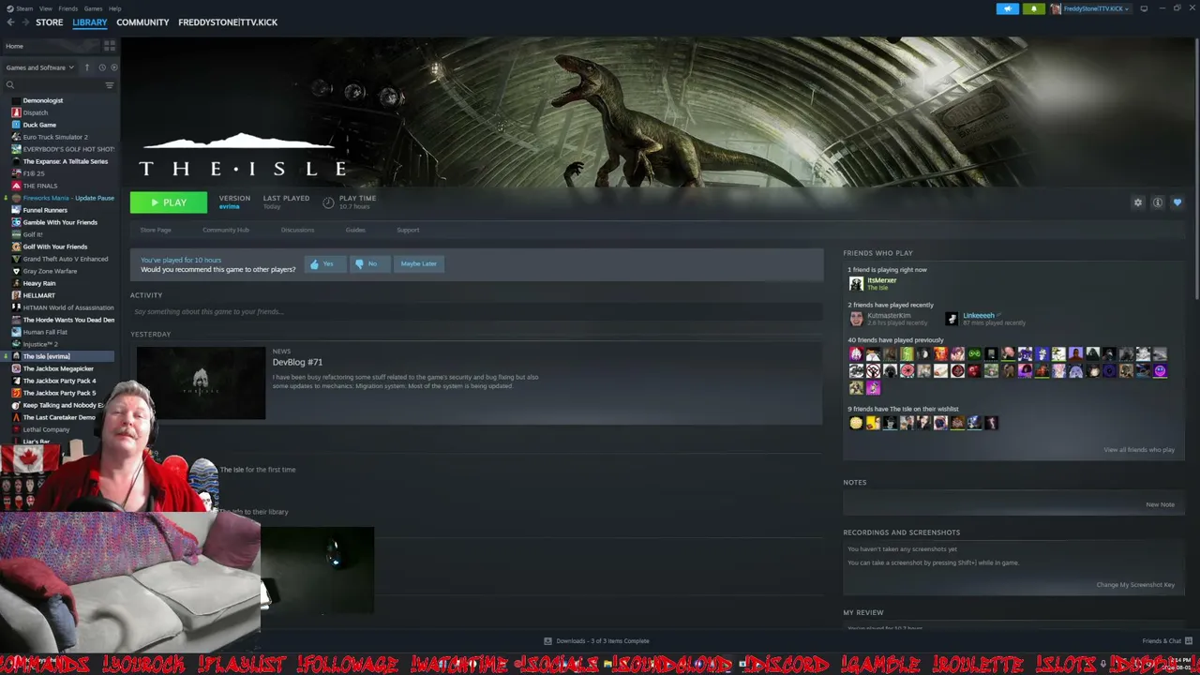
Task: Select HELLMART in the game list
Action: tap(39, 295)
